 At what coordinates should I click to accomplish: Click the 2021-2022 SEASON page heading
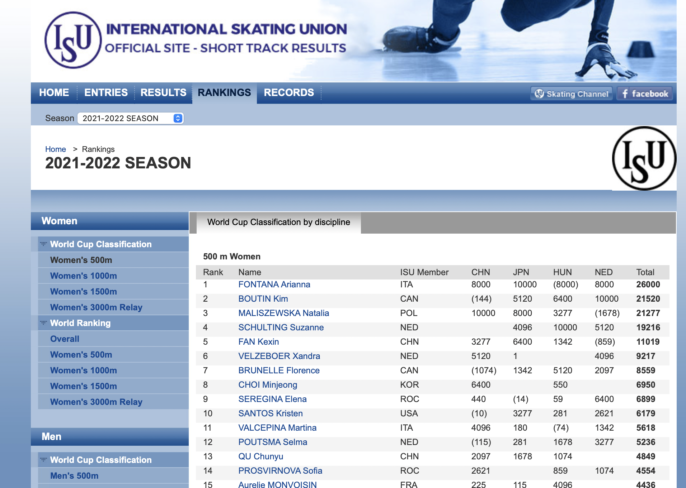click(118, 163)
